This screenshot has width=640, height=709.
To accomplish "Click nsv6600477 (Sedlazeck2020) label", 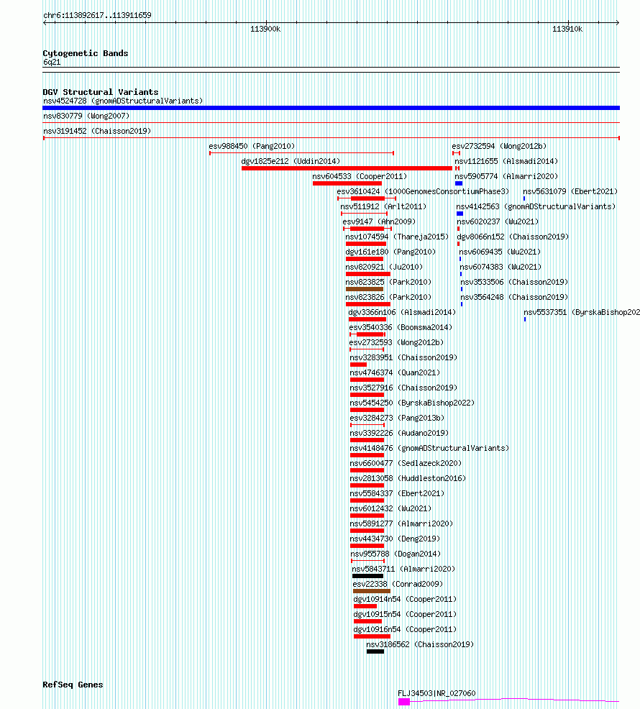I will click(x=406, y=464).
